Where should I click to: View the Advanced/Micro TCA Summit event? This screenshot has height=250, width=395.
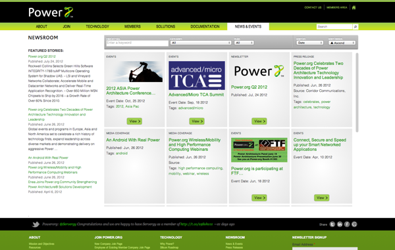pos(197,121)
